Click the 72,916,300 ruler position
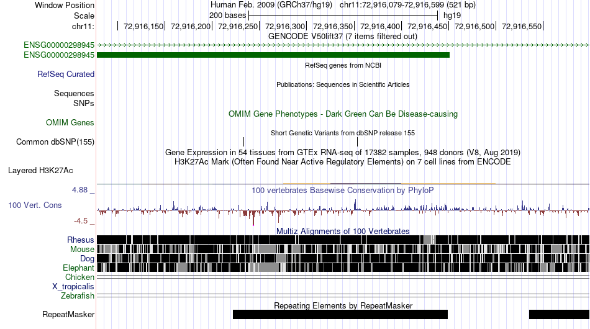This screenshot has height=329, width=590. click(x=285, y=26)
